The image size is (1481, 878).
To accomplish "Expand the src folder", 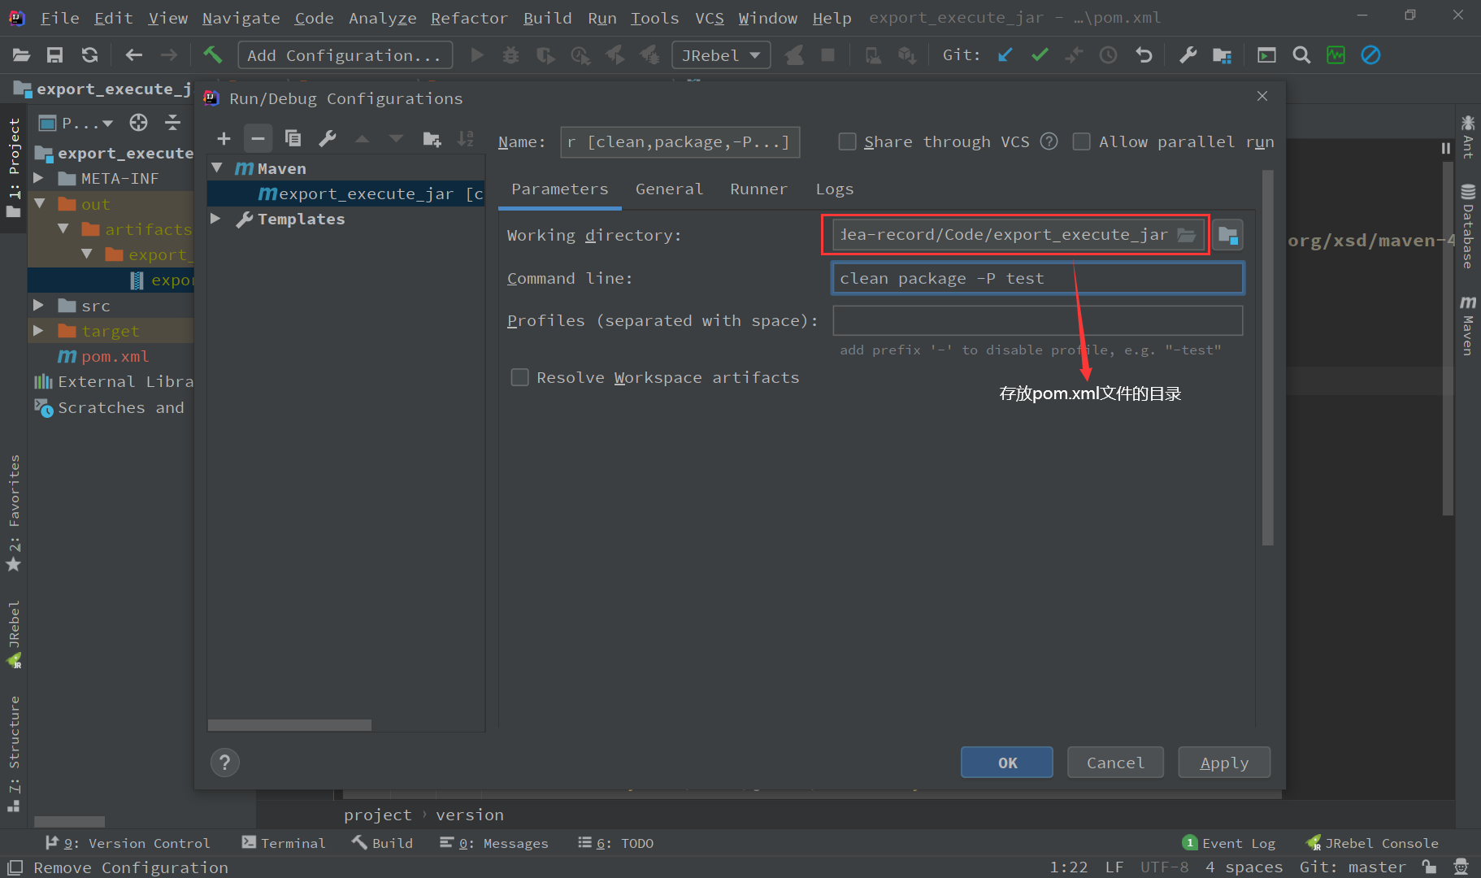I will pyautogui.click(x=38, y=305).
